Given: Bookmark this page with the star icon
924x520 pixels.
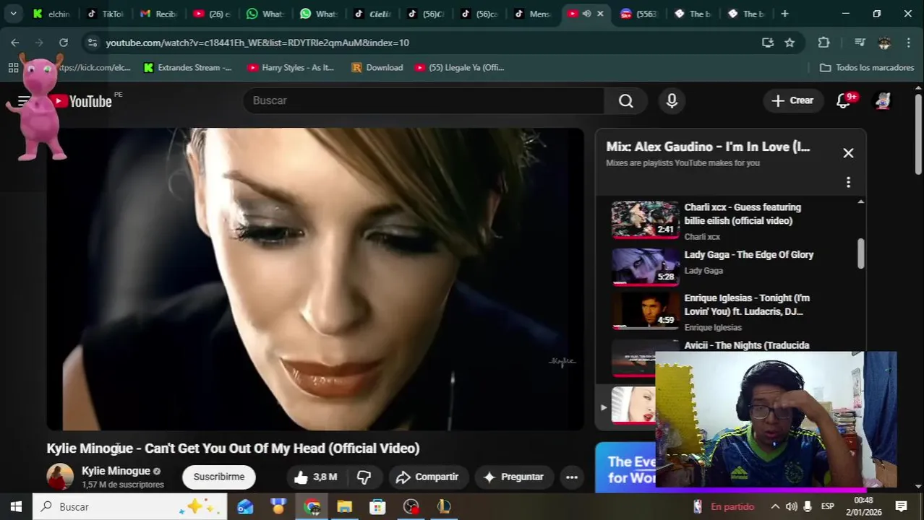Looking at the screenshot, I should [790, 43].
